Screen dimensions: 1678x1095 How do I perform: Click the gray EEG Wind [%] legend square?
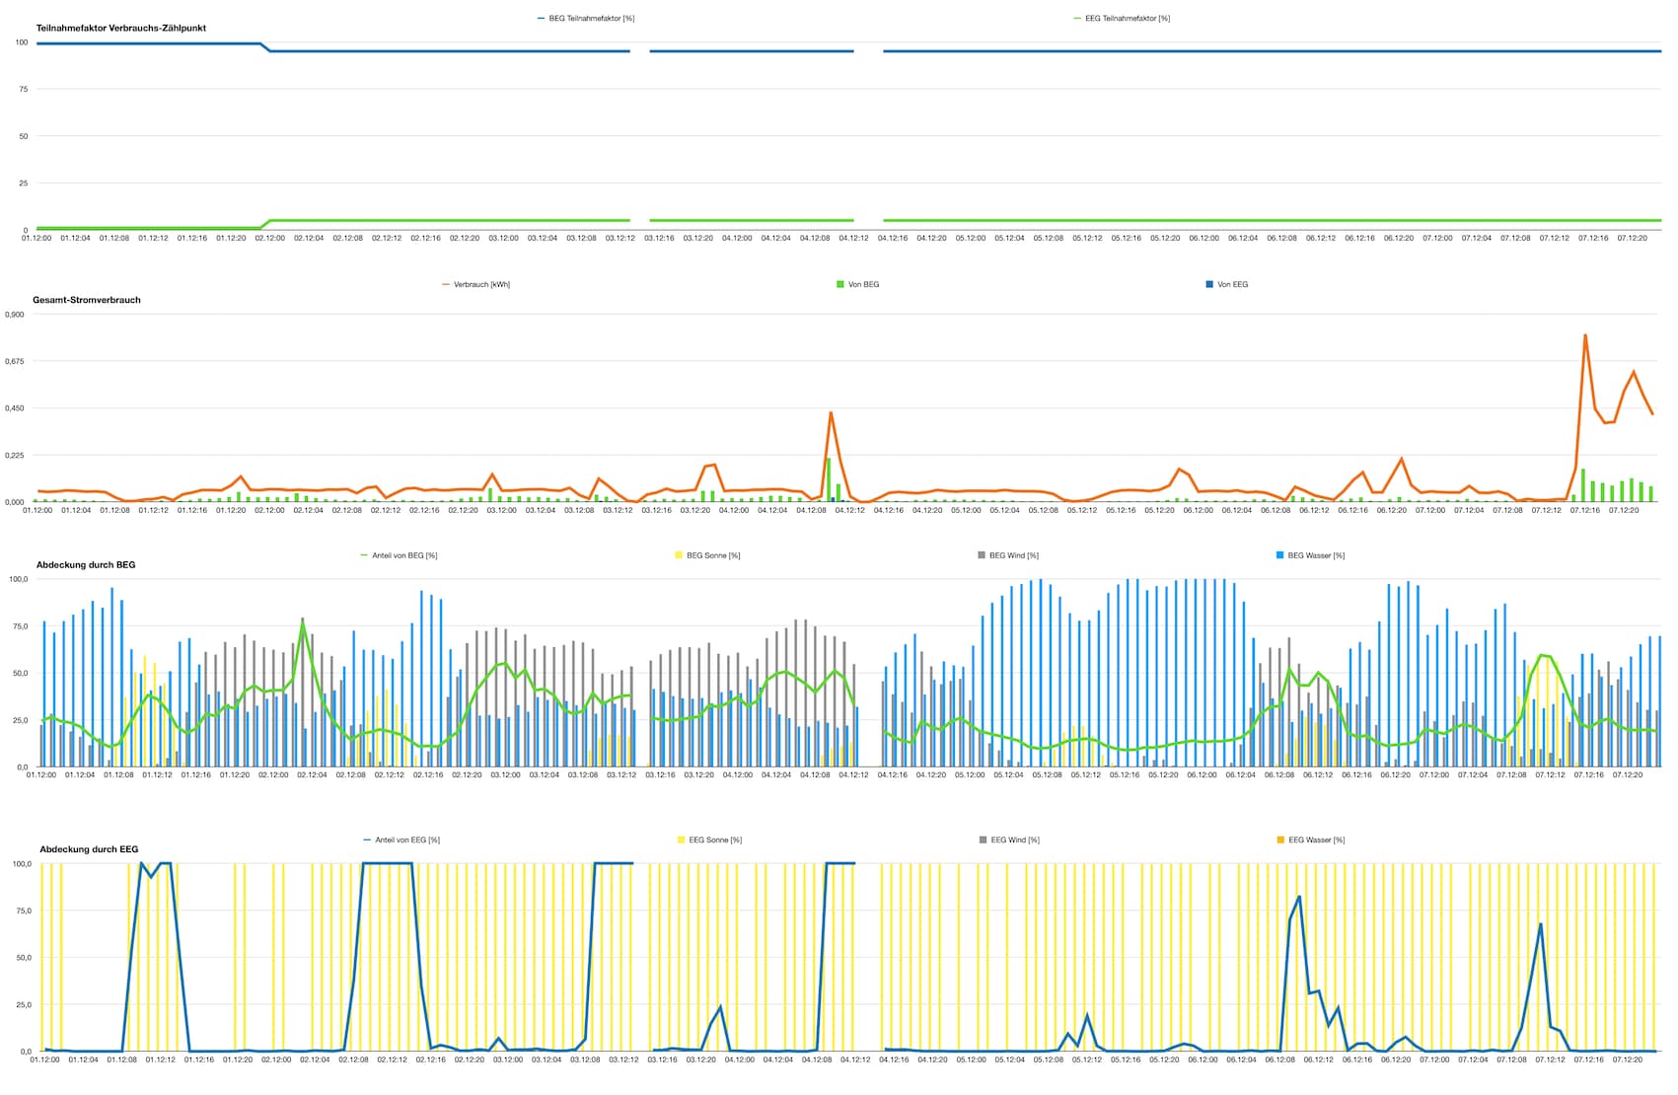[983, 839]
